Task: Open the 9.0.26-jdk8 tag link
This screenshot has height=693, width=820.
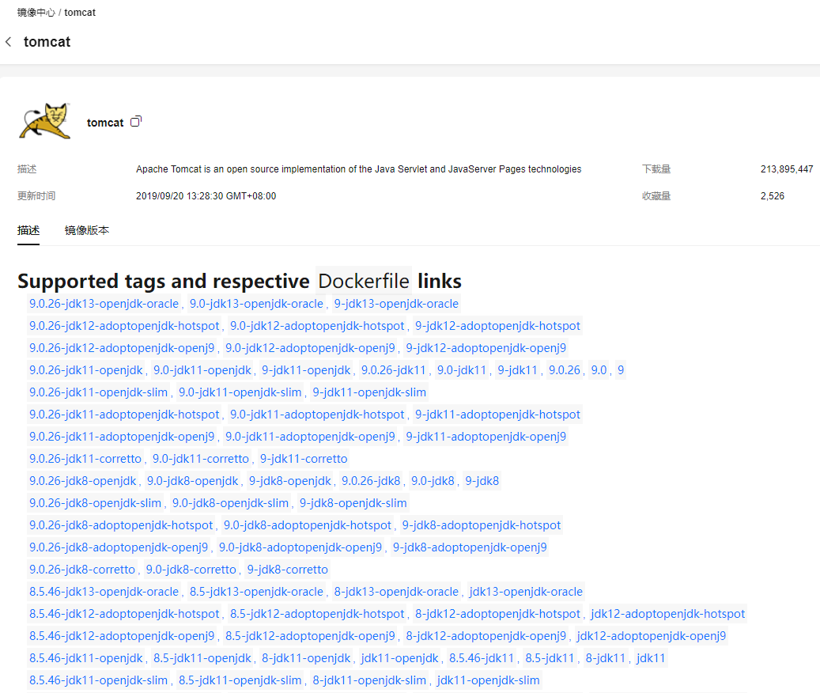Action: 372,481
